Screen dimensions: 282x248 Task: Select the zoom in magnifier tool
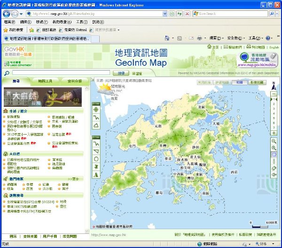[x=274, y=148]
